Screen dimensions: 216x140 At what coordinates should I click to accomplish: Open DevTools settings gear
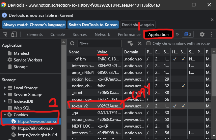(202, 34)
